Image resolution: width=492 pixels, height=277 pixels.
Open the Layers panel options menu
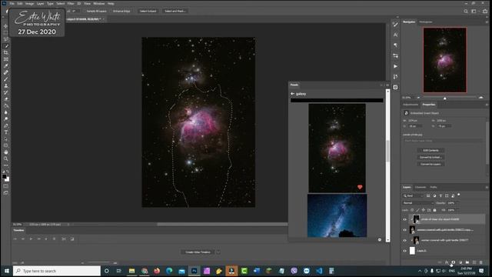point(487,187)
